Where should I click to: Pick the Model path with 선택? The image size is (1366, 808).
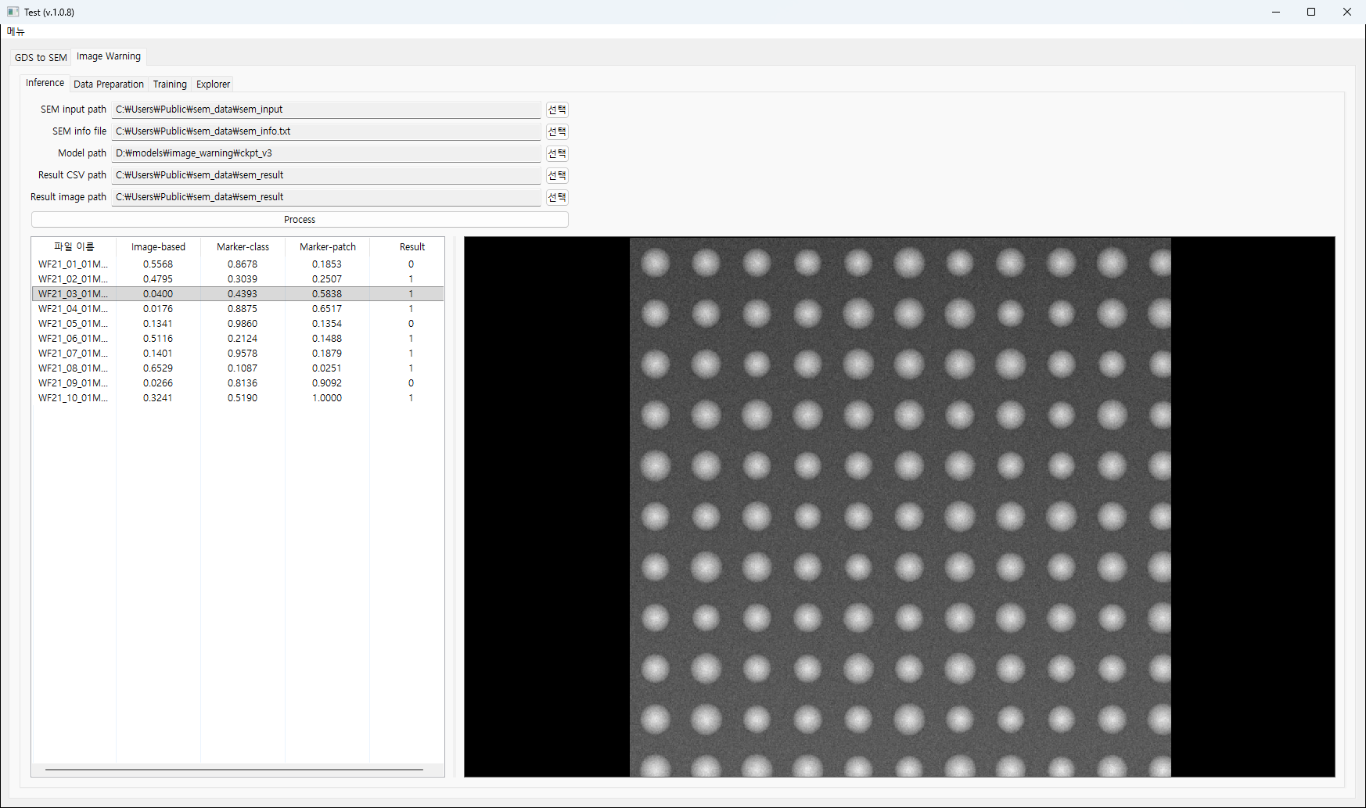(x=557, y=153)
